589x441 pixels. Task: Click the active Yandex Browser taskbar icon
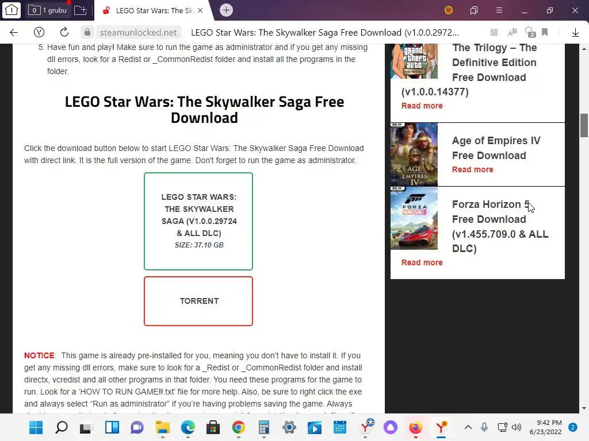coord(441,427)
